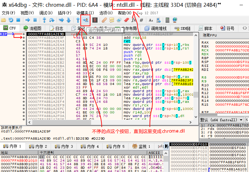This screenshot has width=249, height=172.
Task: Open the Bookmarks red icon
Action: pyautogui.click(x=127, y=20)
